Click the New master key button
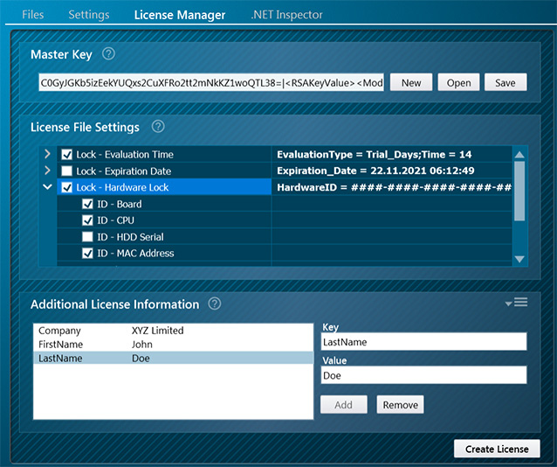This screenshot has height=467, width=557. (410, 82)
